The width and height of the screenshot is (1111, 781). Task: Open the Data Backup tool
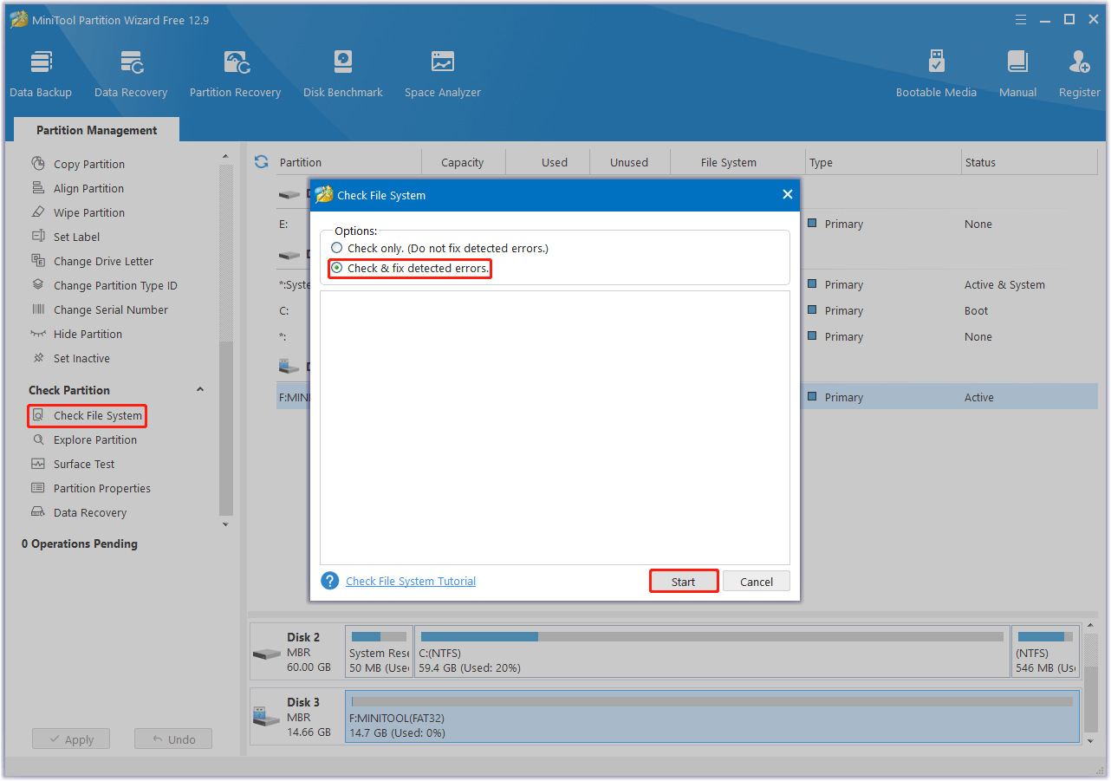(41, 73)
